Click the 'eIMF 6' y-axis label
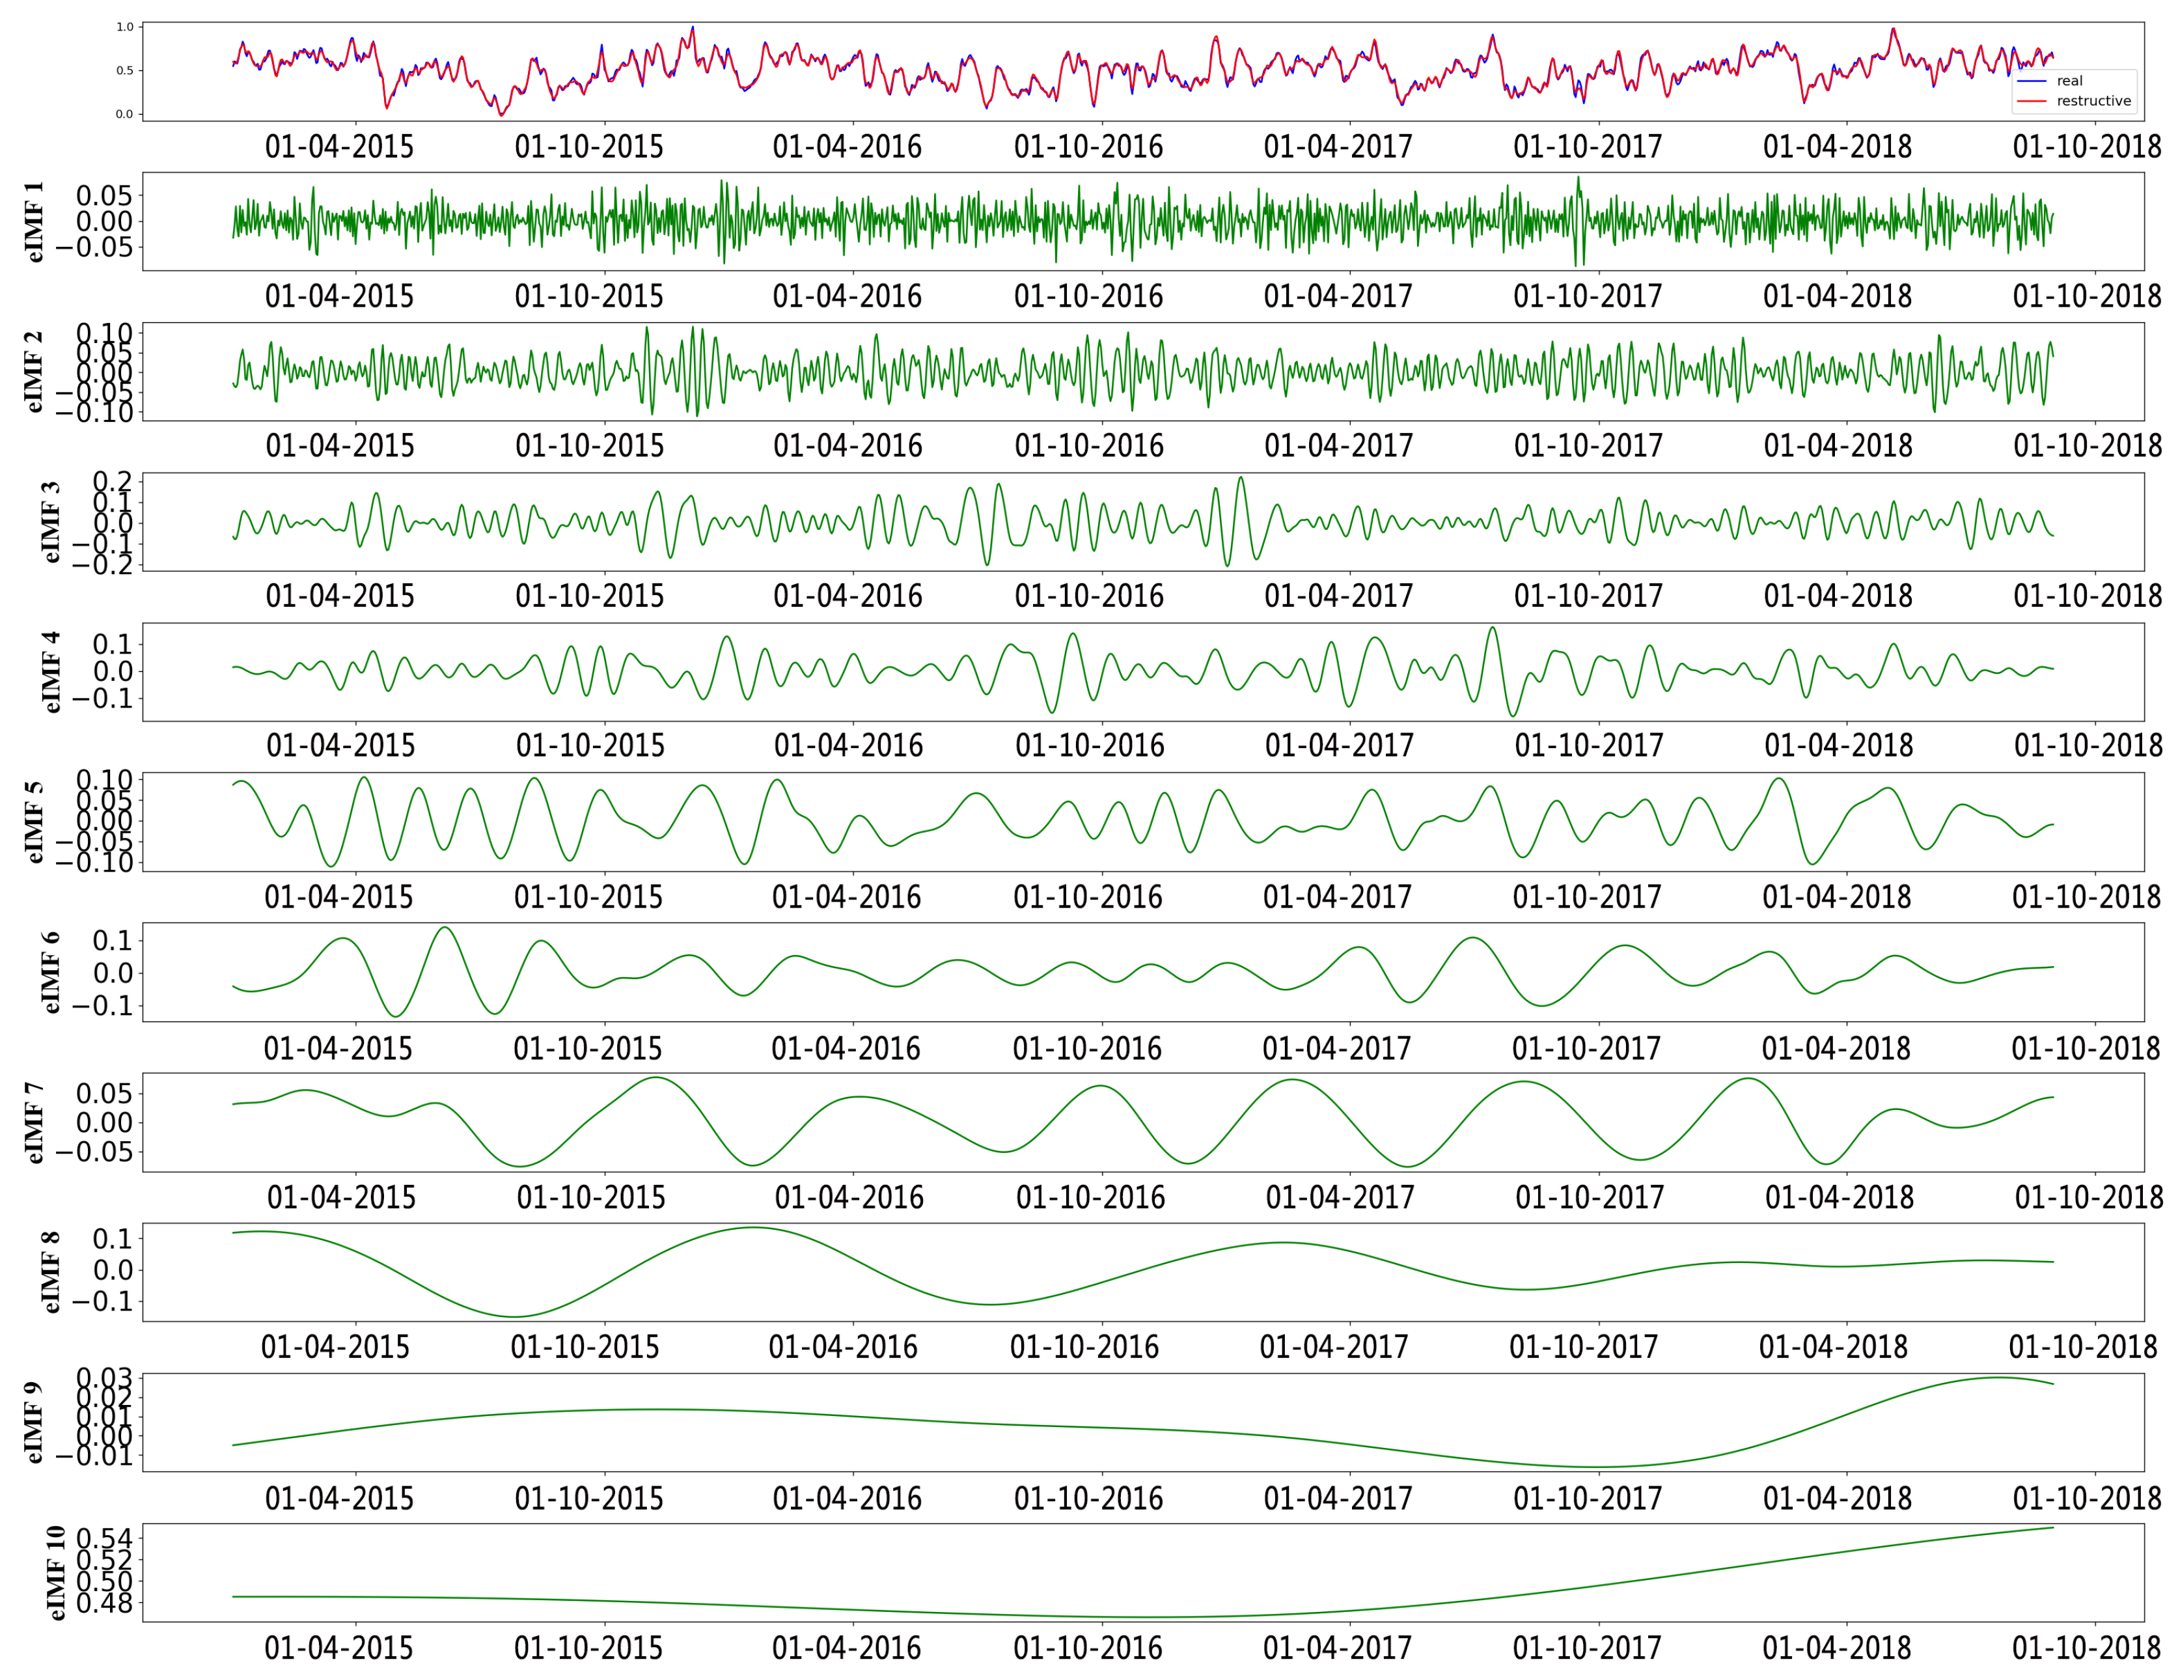Screen dimensions: 2178x1679 [51, 973]
